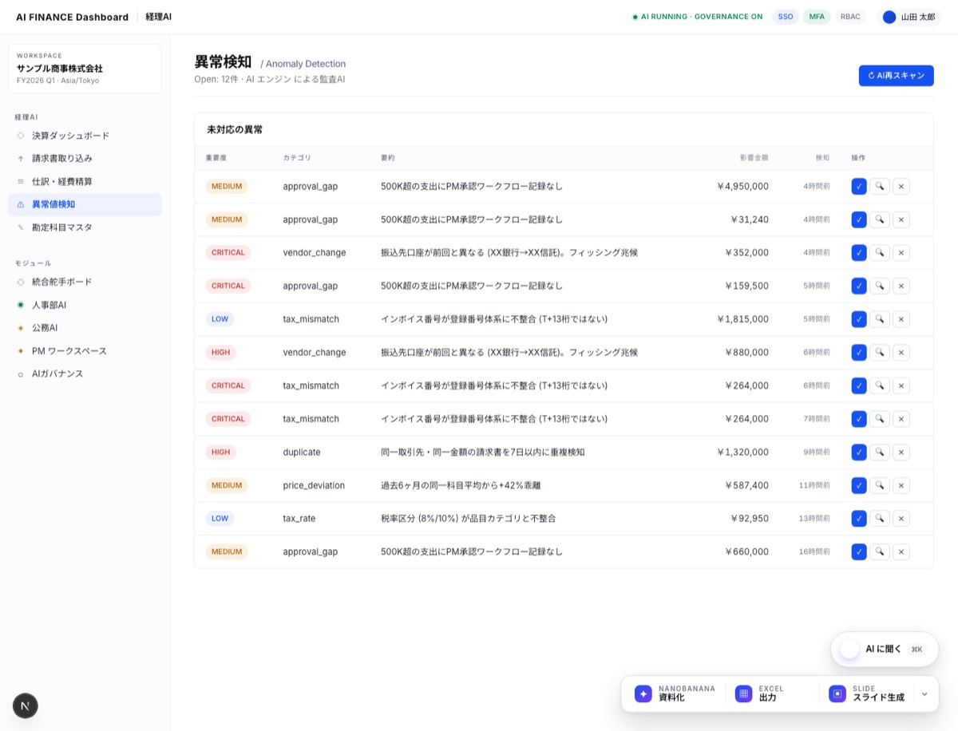Investigate the ¥880,000 vendor_change anomaly
Screen dimensions: 958x731
tap(880, 352)
